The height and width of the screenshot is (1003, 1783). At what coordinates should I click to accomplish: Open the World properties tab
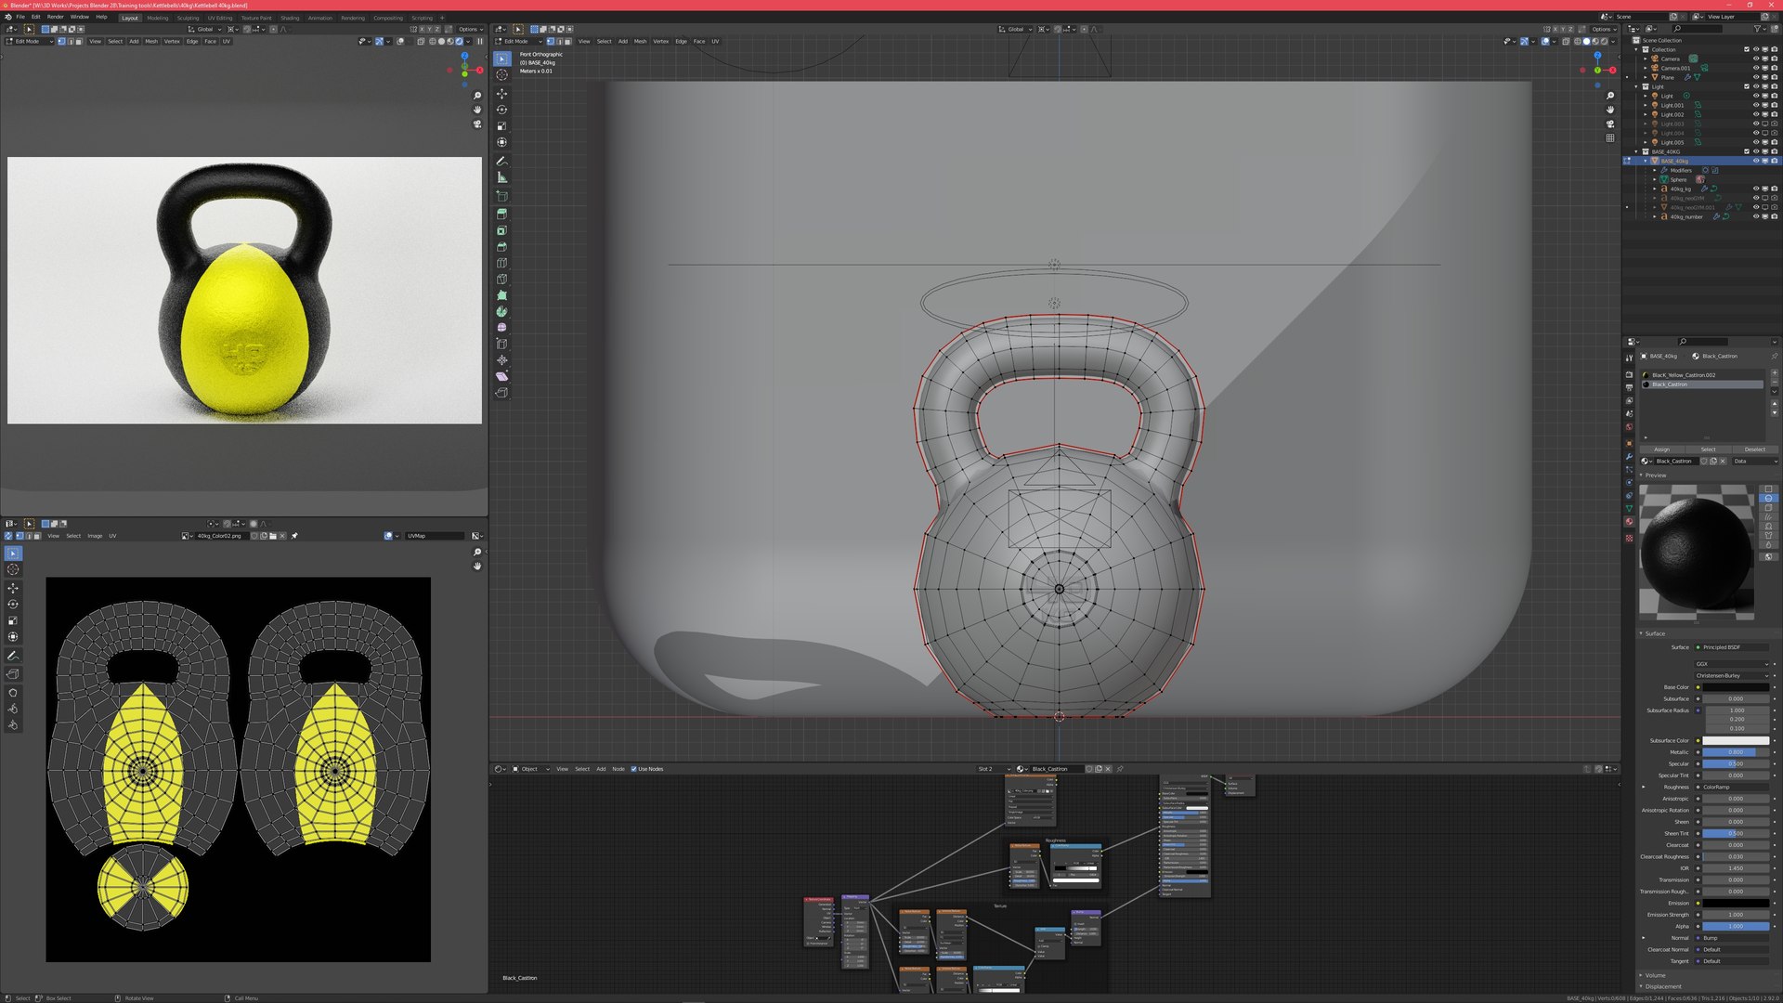click(1629, 427)
